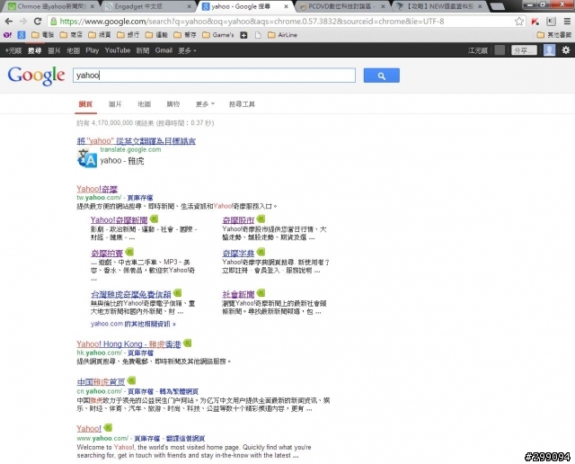This screenshot has width=575, height=464.
Task: Expand the 更多 dropdown under the search box
Action: tap(205, 104)
